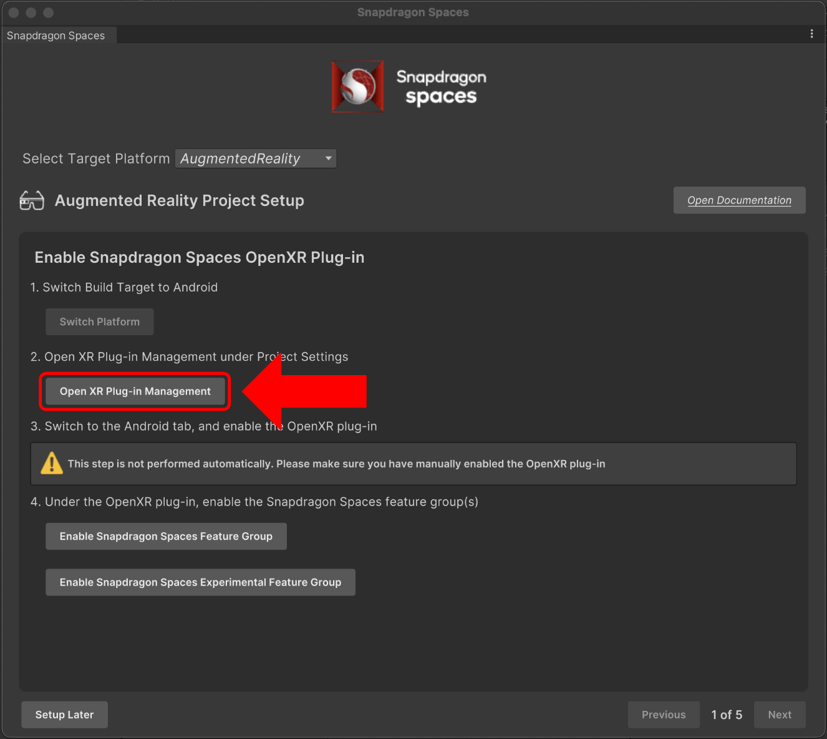Click the '1 of 5' page indicator
Image resolution: width=827 pixels, height=739 pixels.
point(727,715)
